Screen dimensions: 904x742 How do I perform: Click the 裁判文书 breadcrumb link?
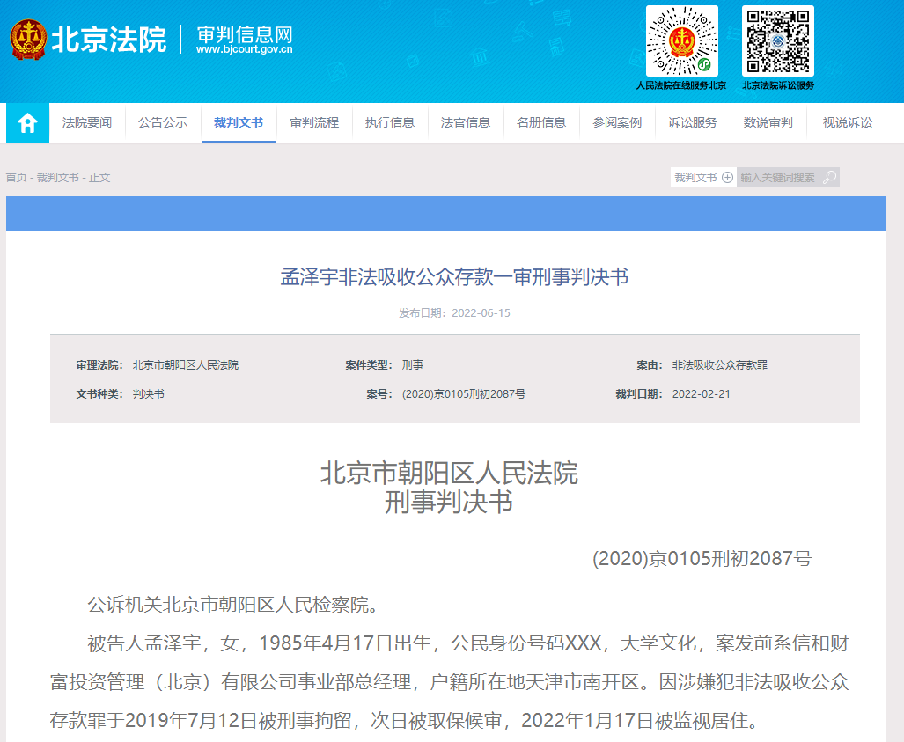point(57,178)
